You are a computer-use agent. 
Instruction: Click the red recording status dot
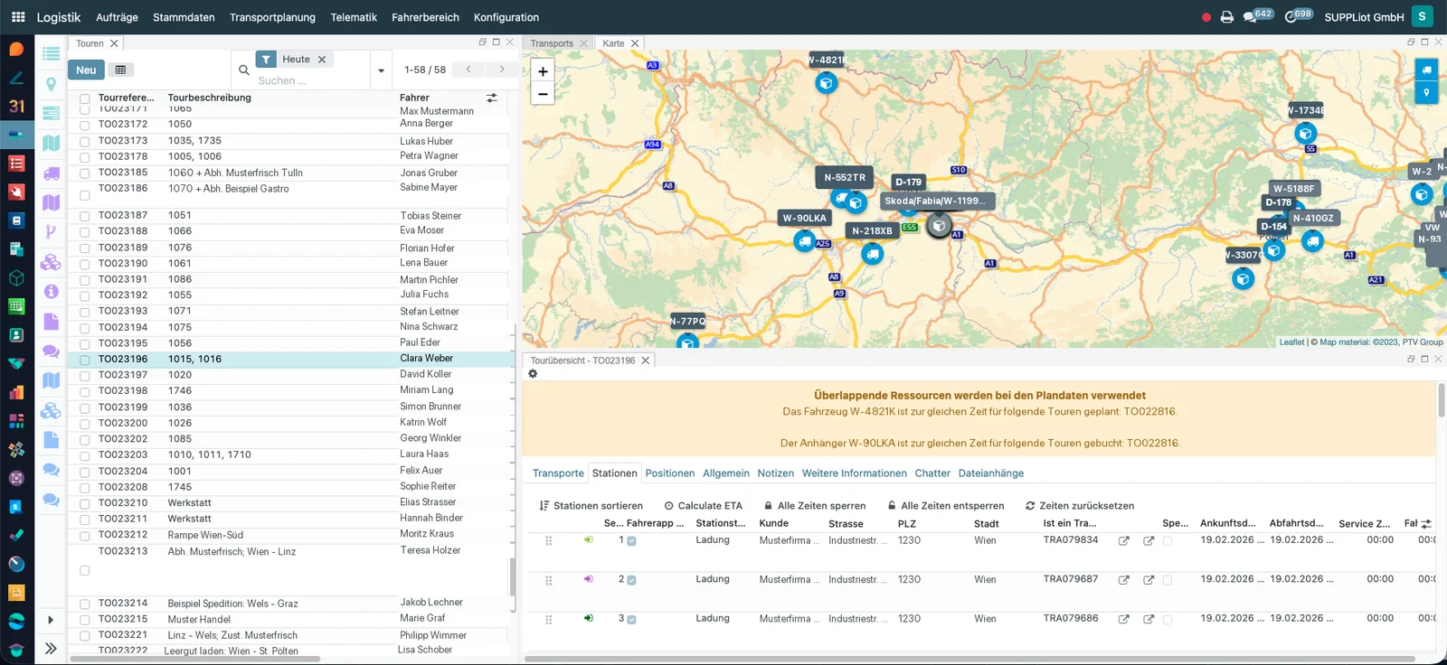pyautogui.click(x=1206, y=17)
